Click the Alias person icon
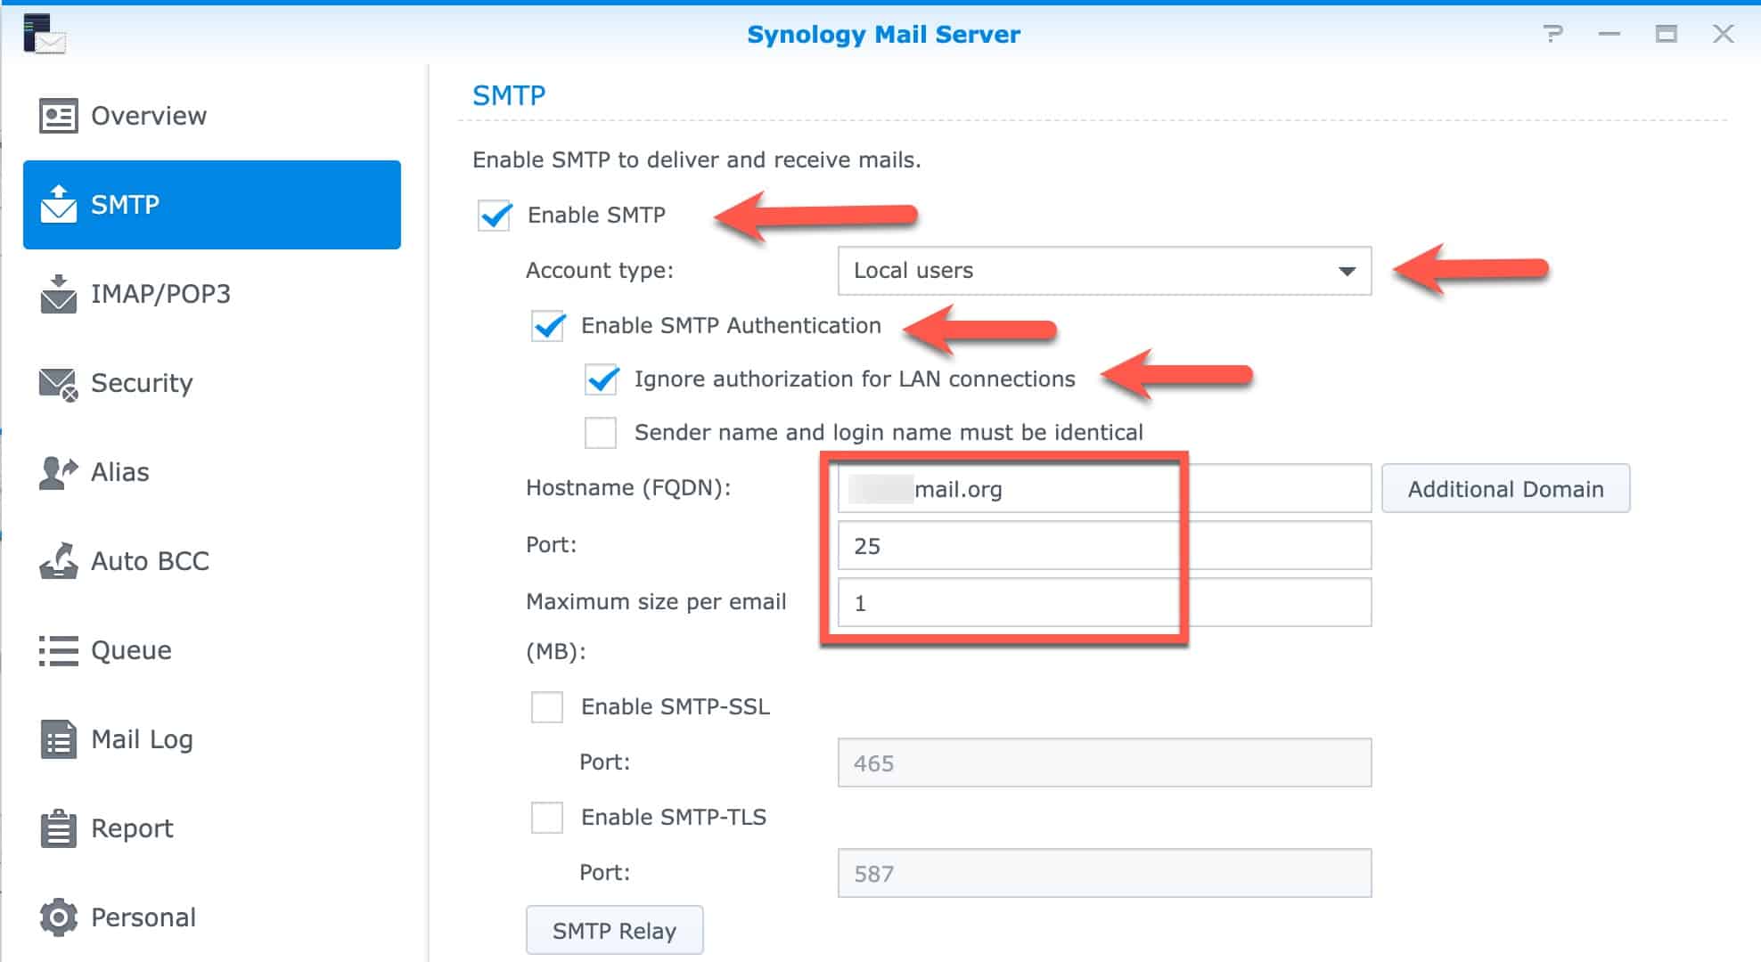Screen dimensions: 1761x962 coord(59,472)
